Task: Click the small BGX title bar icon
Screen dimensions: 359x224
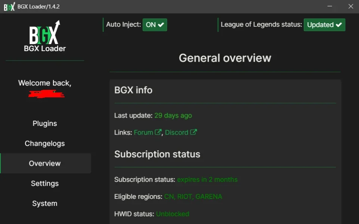Action: click(9, 7)
